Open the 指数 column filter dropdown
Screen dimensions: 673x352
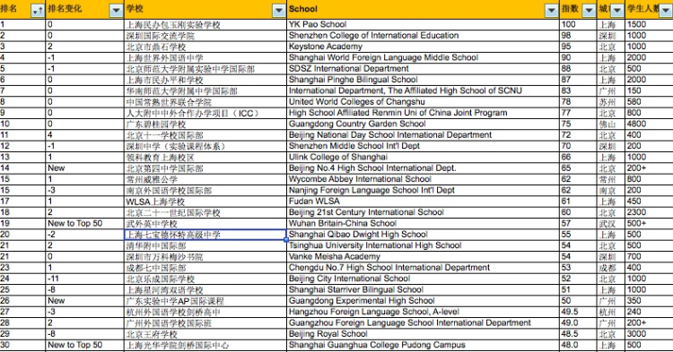coord(589,11)
